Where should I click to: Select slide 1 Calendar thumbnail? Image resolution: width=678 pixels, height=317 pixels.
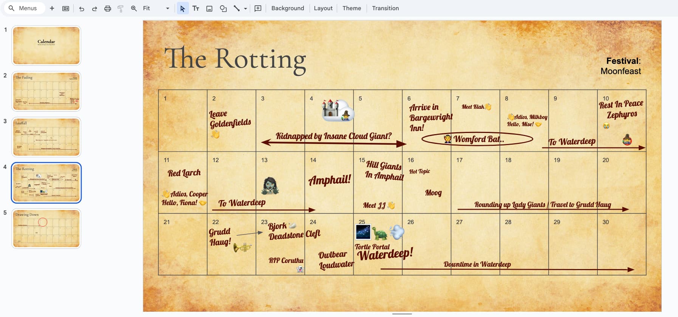click(46, 45)
